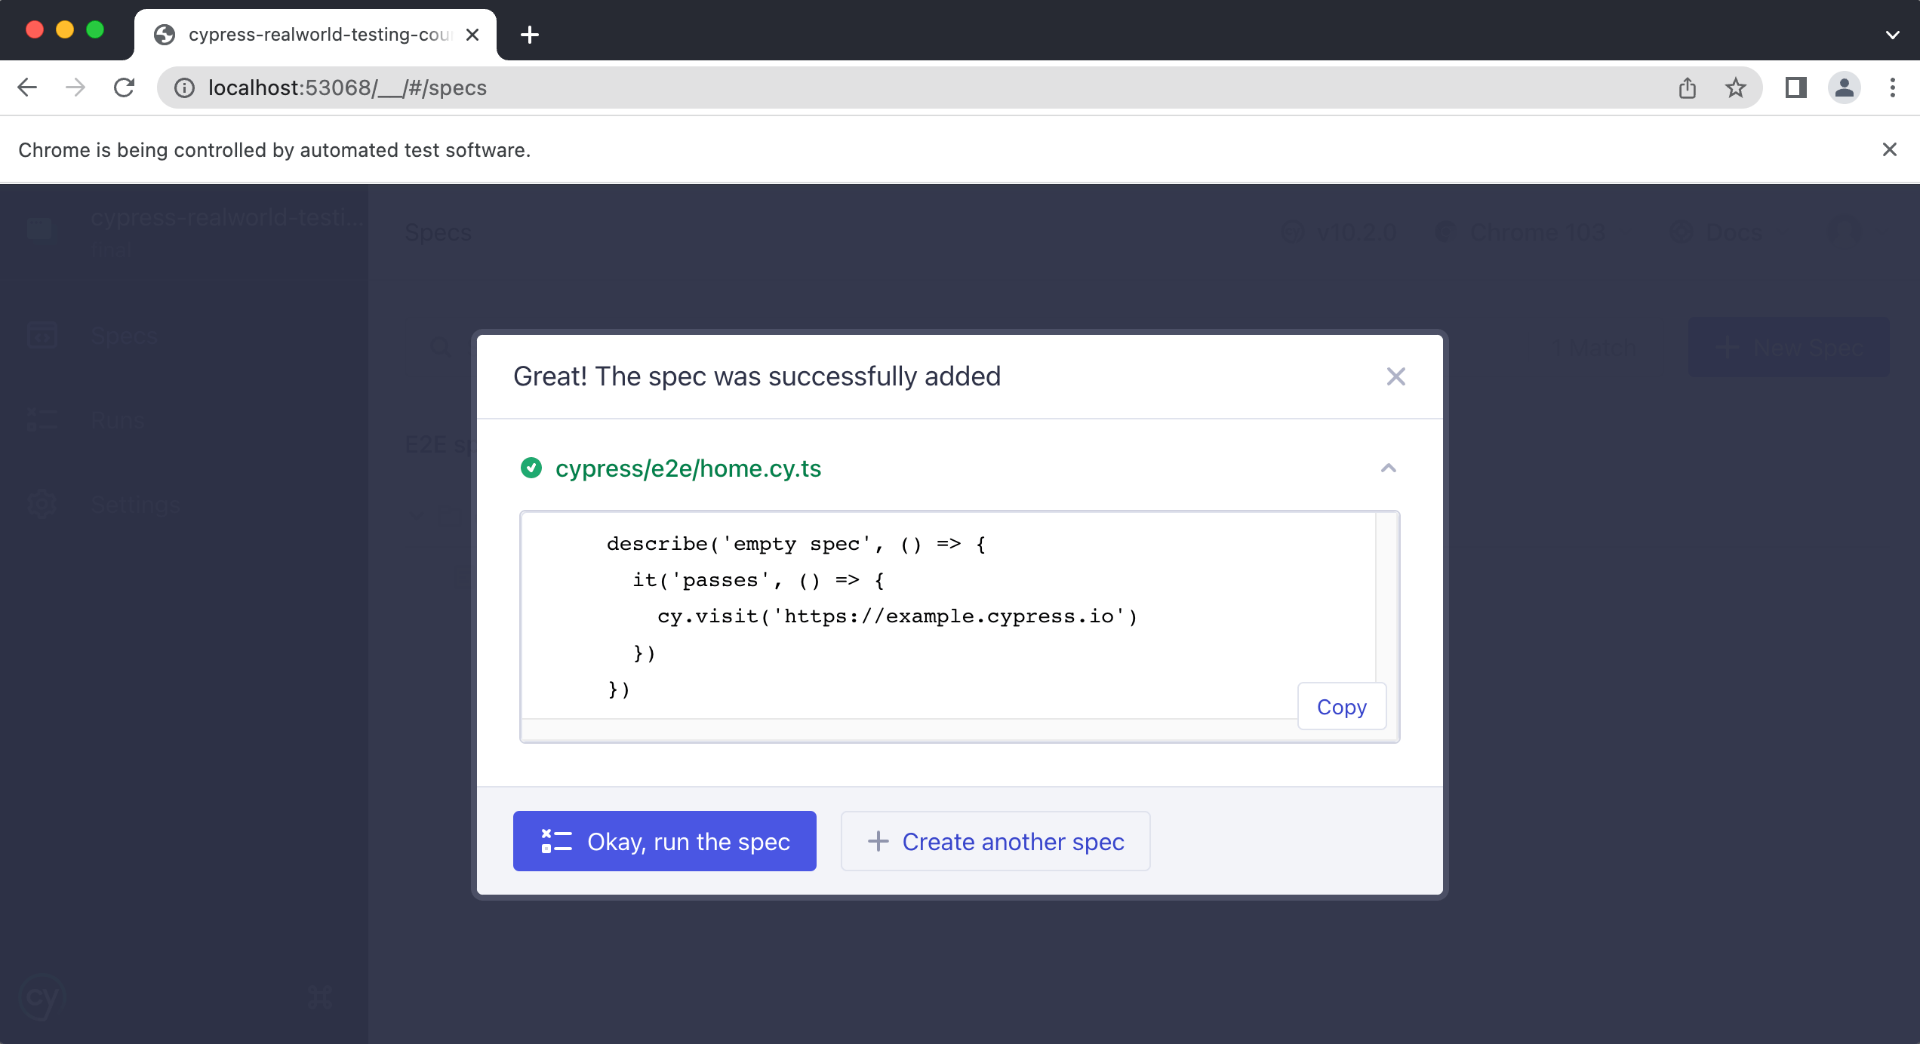Toggle the browser side panel icon

(1795, 88)
